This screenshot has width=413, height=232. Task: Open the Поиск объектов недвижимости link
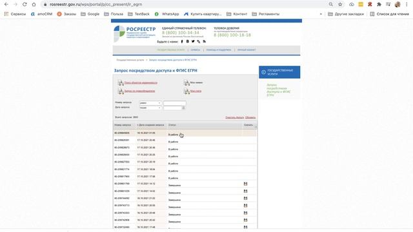141,82
